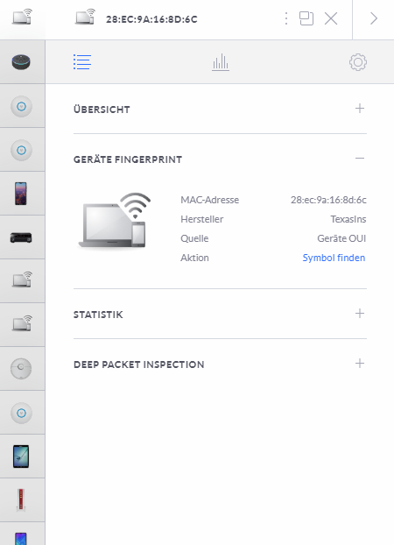Select the red FritzBox router in sidebar
Viewport: 394px width, 545px height.
coord(21,500)
